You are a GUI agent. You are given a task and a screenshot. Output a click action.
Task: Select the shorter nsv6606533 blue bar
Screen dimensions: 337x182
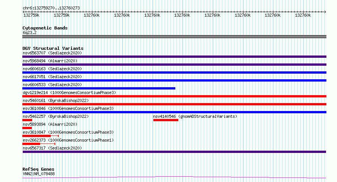99,88
